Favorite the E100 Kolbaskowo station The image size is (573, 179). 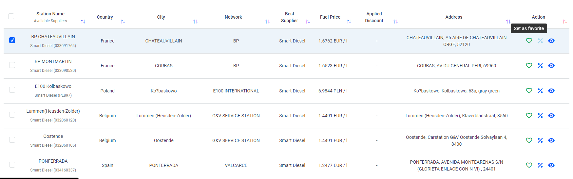coord(529,91)
